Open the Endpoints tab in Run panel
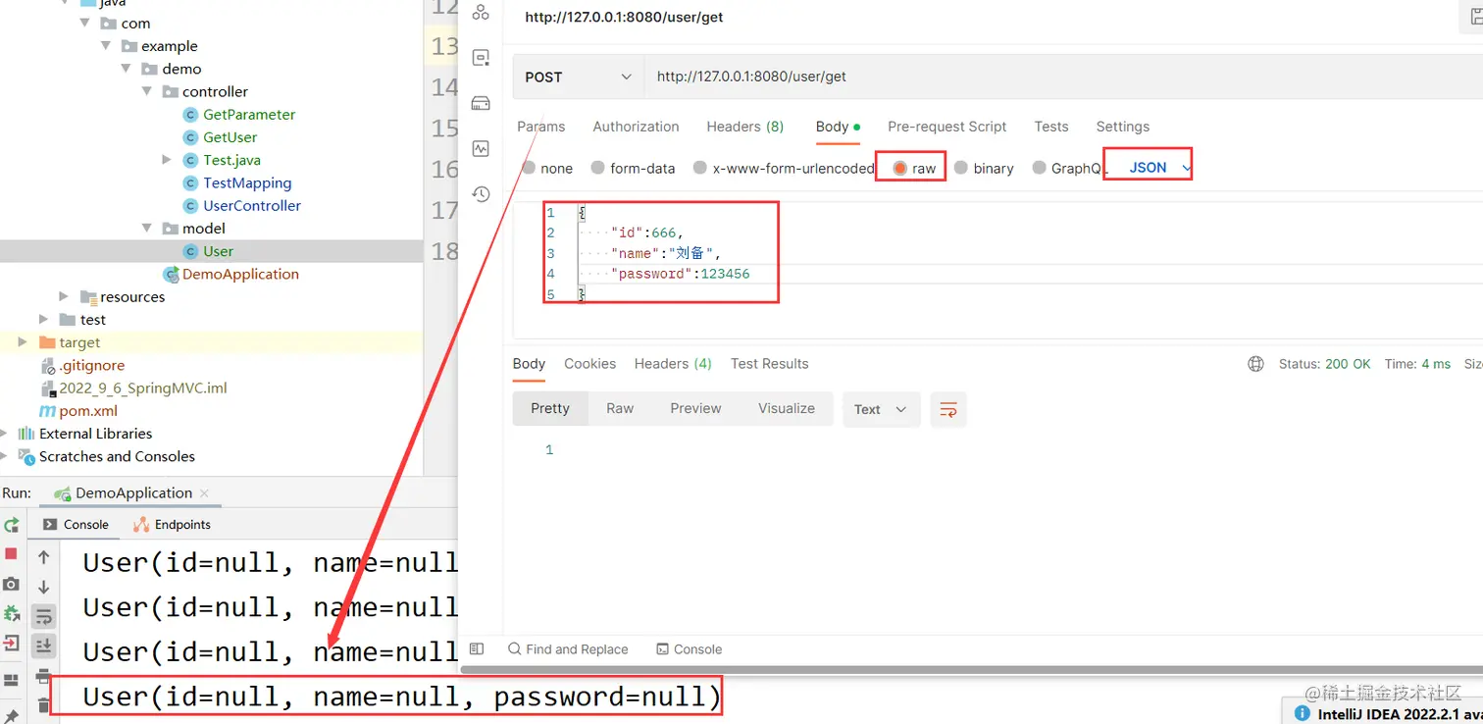 [x=173, y=525]
